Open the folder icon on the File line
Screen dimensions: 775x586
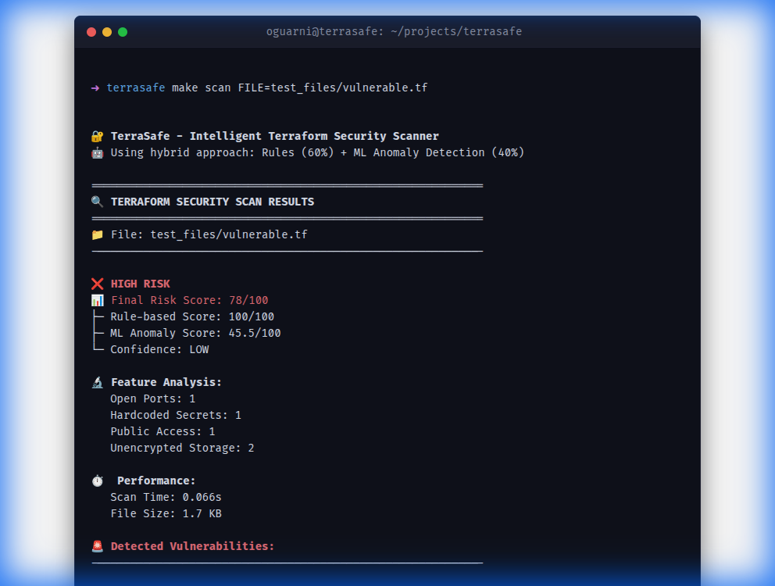98,234
